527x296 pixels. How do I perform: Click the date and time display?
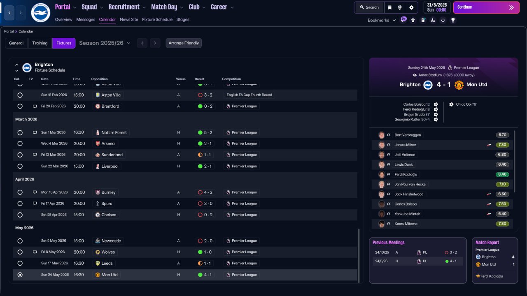(437, 7)
